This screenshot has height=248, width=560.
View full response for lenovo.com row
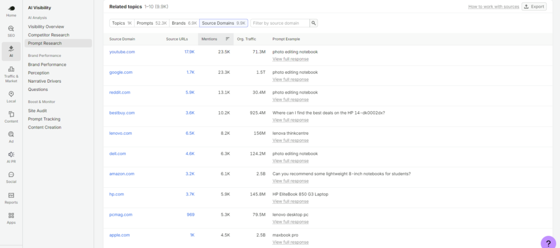[x=290, y=141]
